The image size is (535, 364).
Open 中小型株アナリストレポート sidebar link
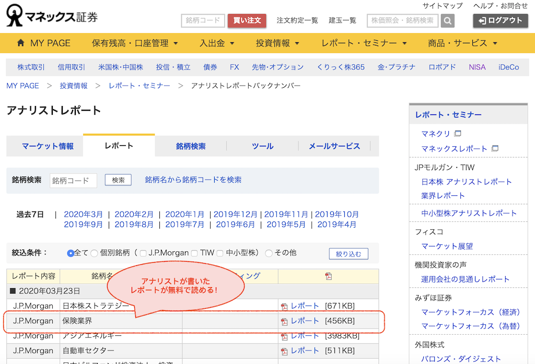pyautogui.click(x=469, y=213)
